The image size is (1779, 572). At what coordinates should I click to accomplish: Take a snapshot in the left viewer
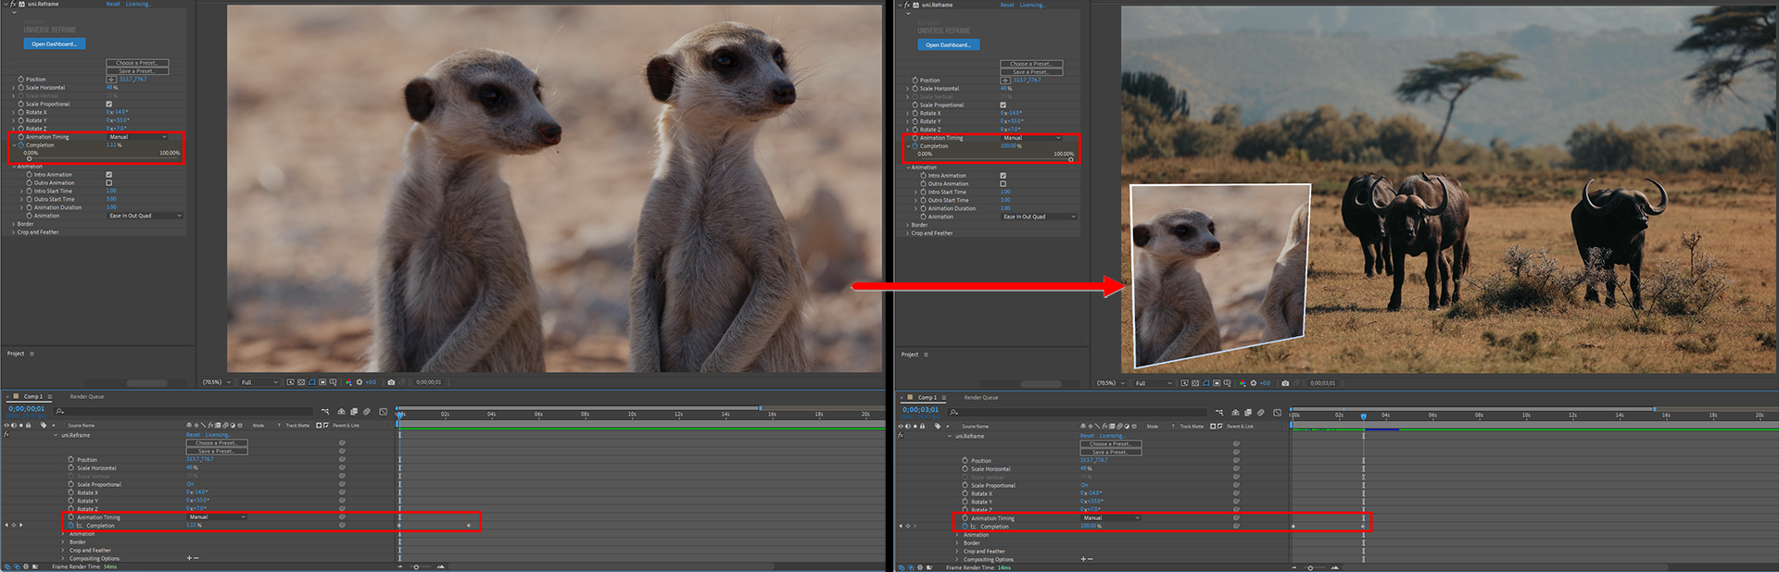(x=391, y=382)
